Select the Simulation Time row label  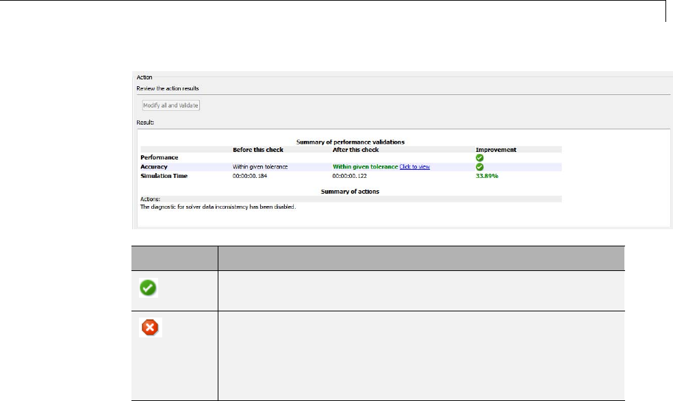pyautogui.click(x=164, y=177)
